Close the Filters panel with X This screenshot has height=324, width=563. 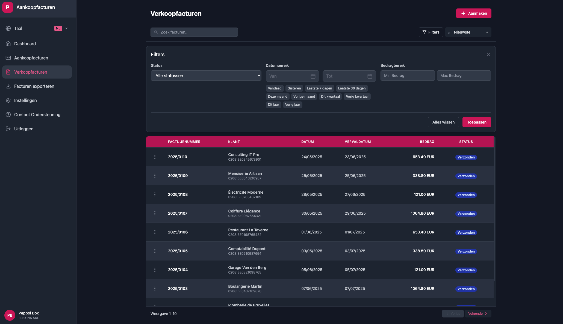click(x=488, y=55)
